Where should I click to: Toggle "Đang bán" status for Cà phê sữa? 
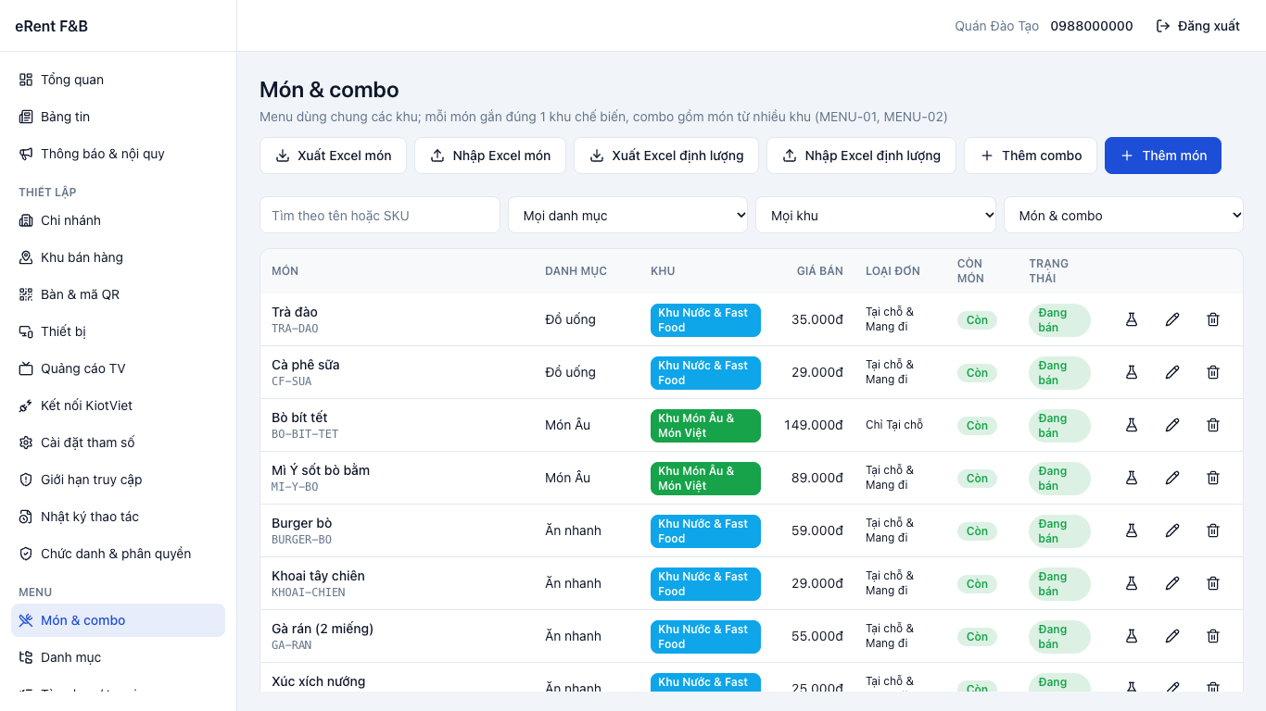tap(1059, 373)
